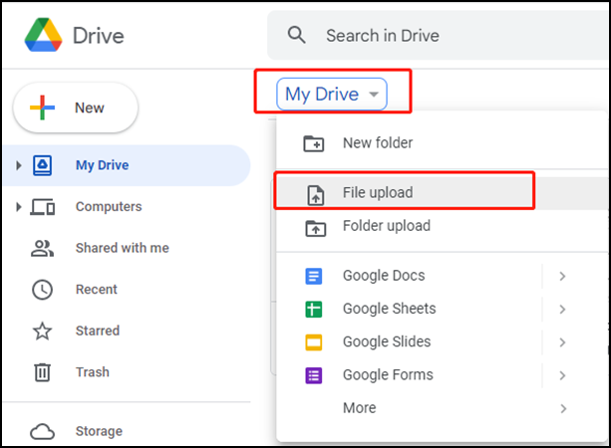Click the Google Docs blue icon
This screenshot has width=611, height=448.
314,277
